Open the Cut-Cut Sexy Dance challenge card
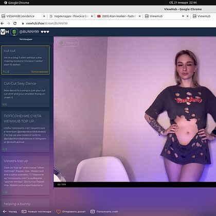 pos(25,93)
